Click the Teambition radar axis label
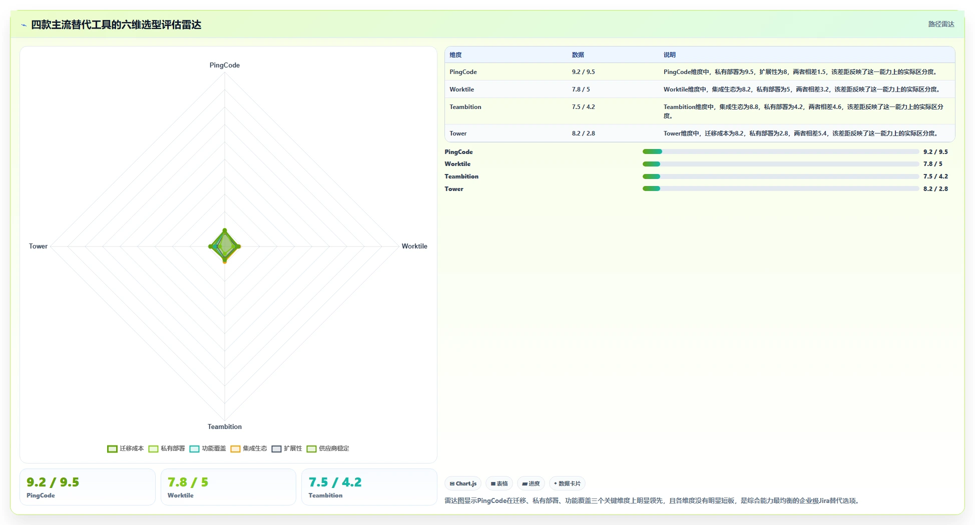 (225, 427)
